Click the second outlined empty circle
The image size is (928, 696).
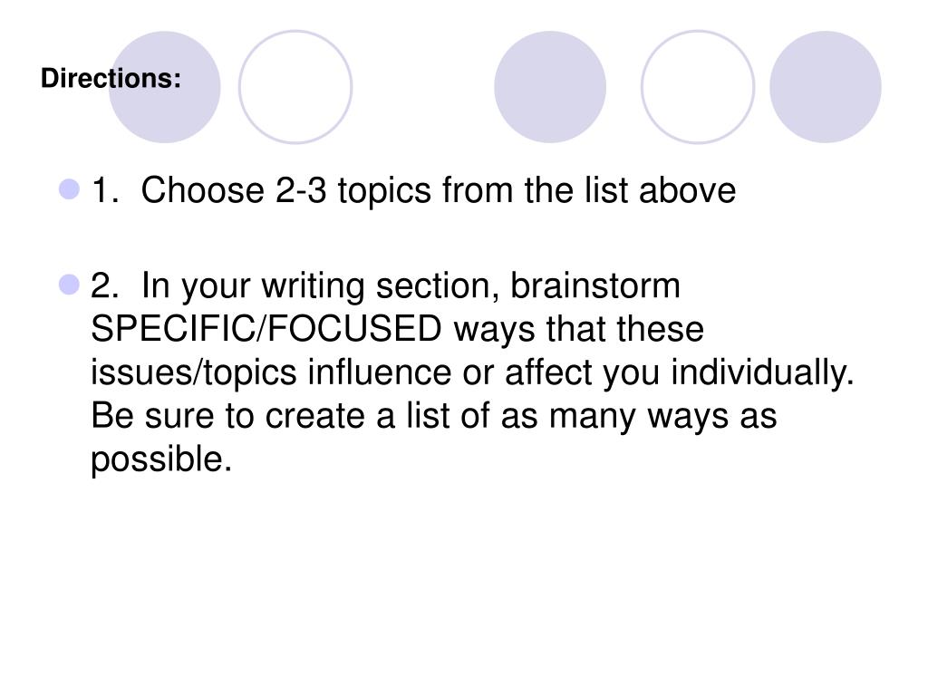pos(698,87)
